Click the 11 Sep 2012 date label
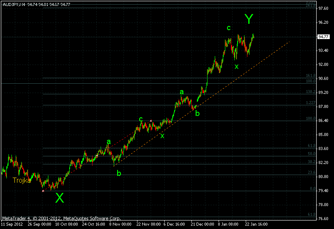The width and height of the screenshot is (334, 229). pos(12,224)
